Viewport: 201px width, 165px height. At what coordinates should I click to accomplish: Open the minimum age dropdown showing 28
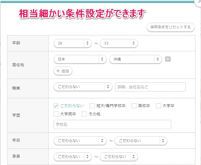(73, 43)
